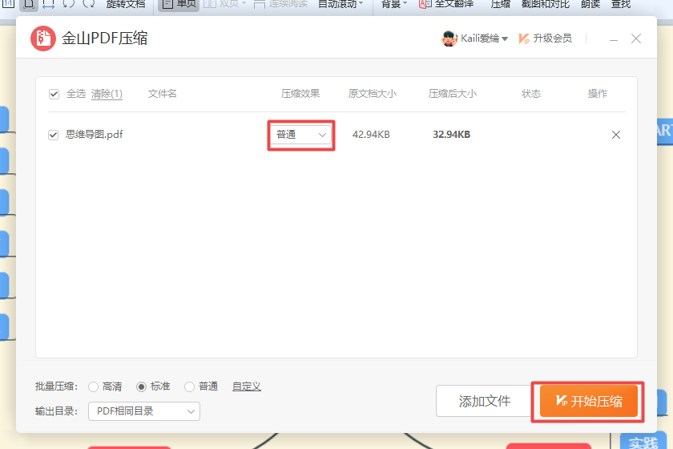Click the 清除(1) link to clear list
Image resolution: width=673 pixels, height=449 pixels.
pyautogui.click(x=107, y=94)
